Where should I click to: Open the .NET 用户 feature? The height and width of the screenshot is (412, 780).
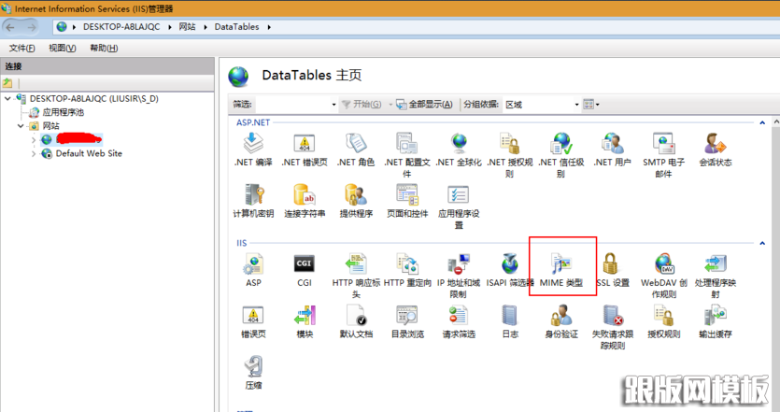613,149
